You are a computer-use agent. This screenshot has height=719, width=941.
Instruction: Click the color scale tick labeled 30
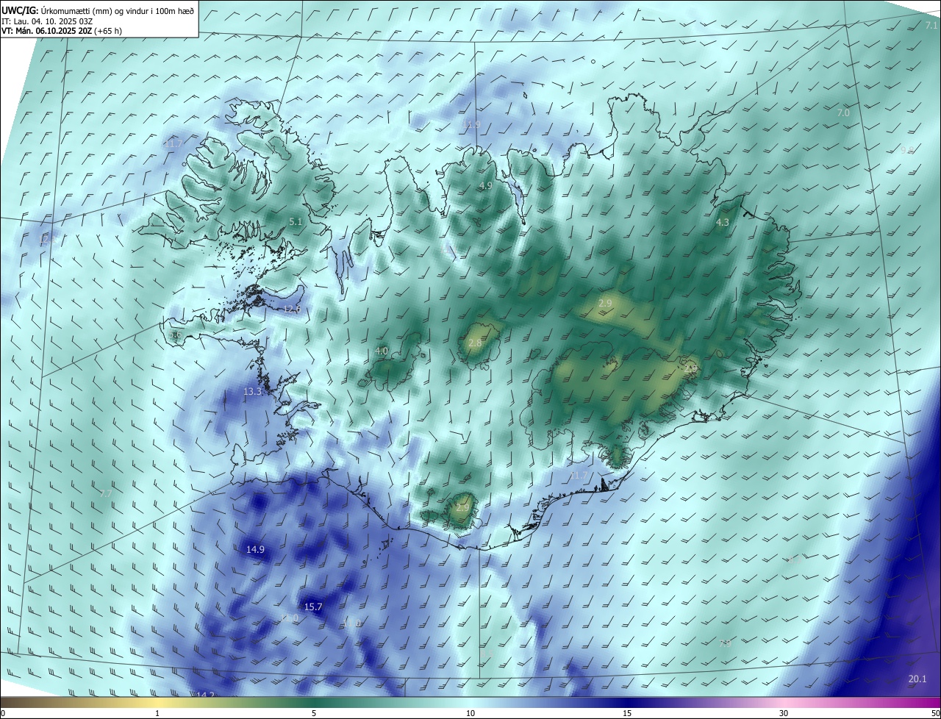coord(784,713)
